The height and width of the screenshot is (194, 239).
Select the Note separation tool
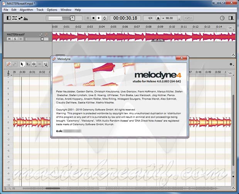pyautogui.click(x=45, y=64)
